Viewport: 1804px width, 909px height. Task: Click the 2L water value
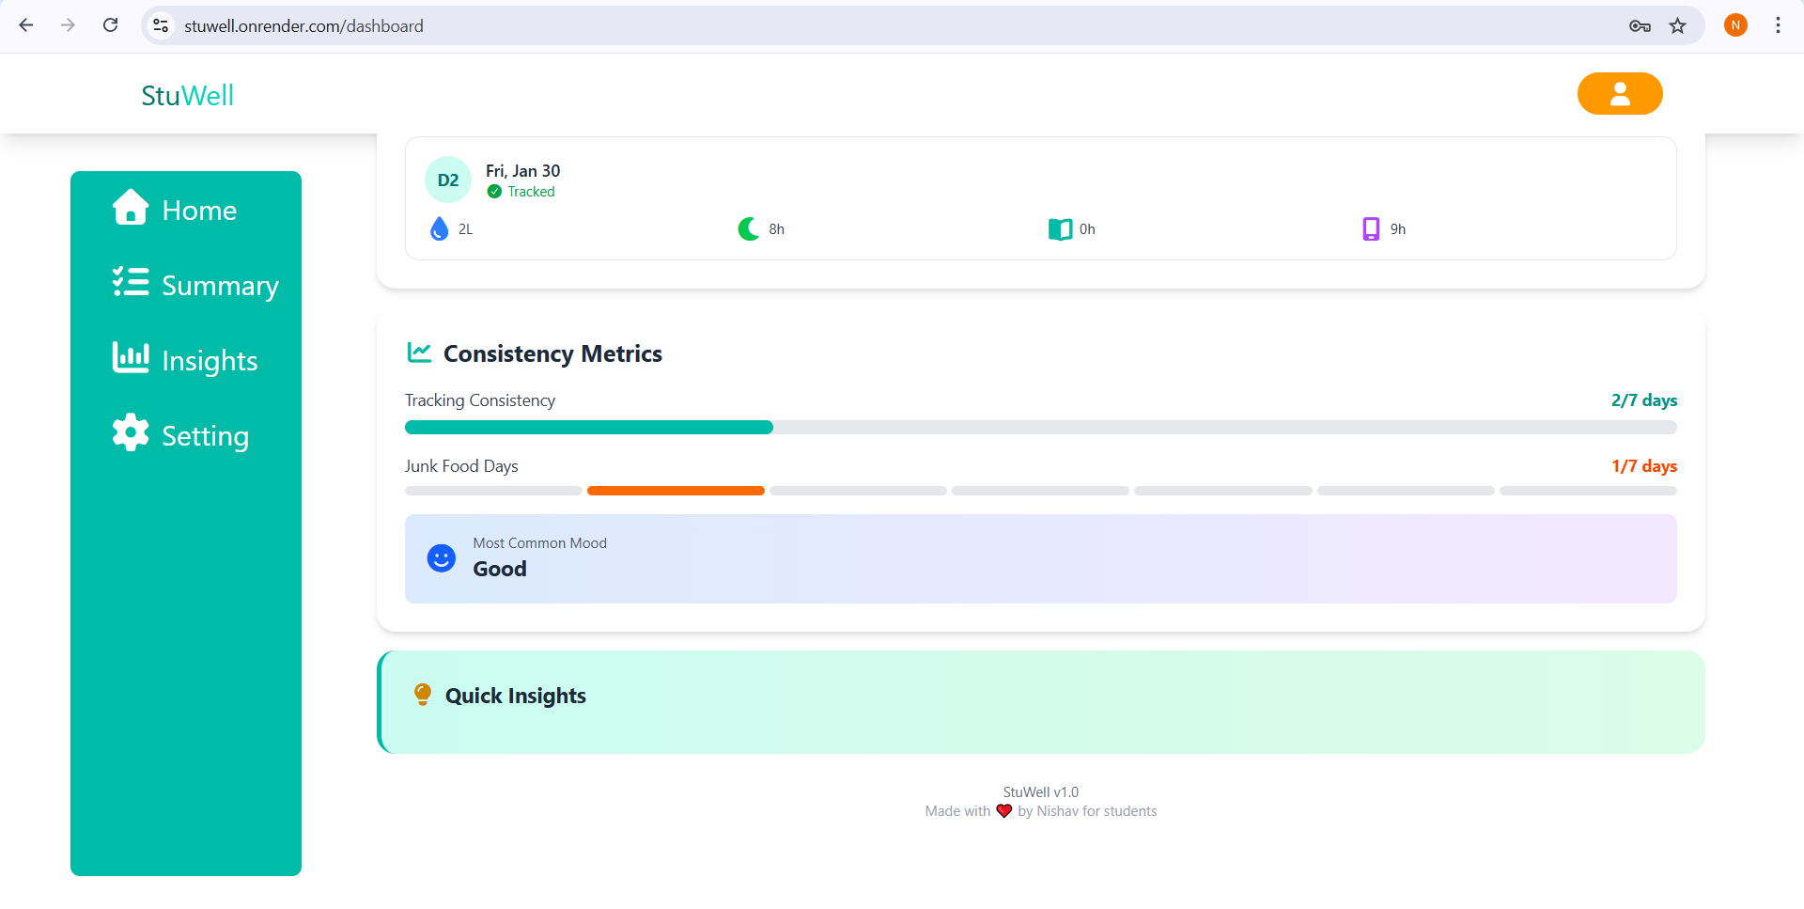click(466, 229)
